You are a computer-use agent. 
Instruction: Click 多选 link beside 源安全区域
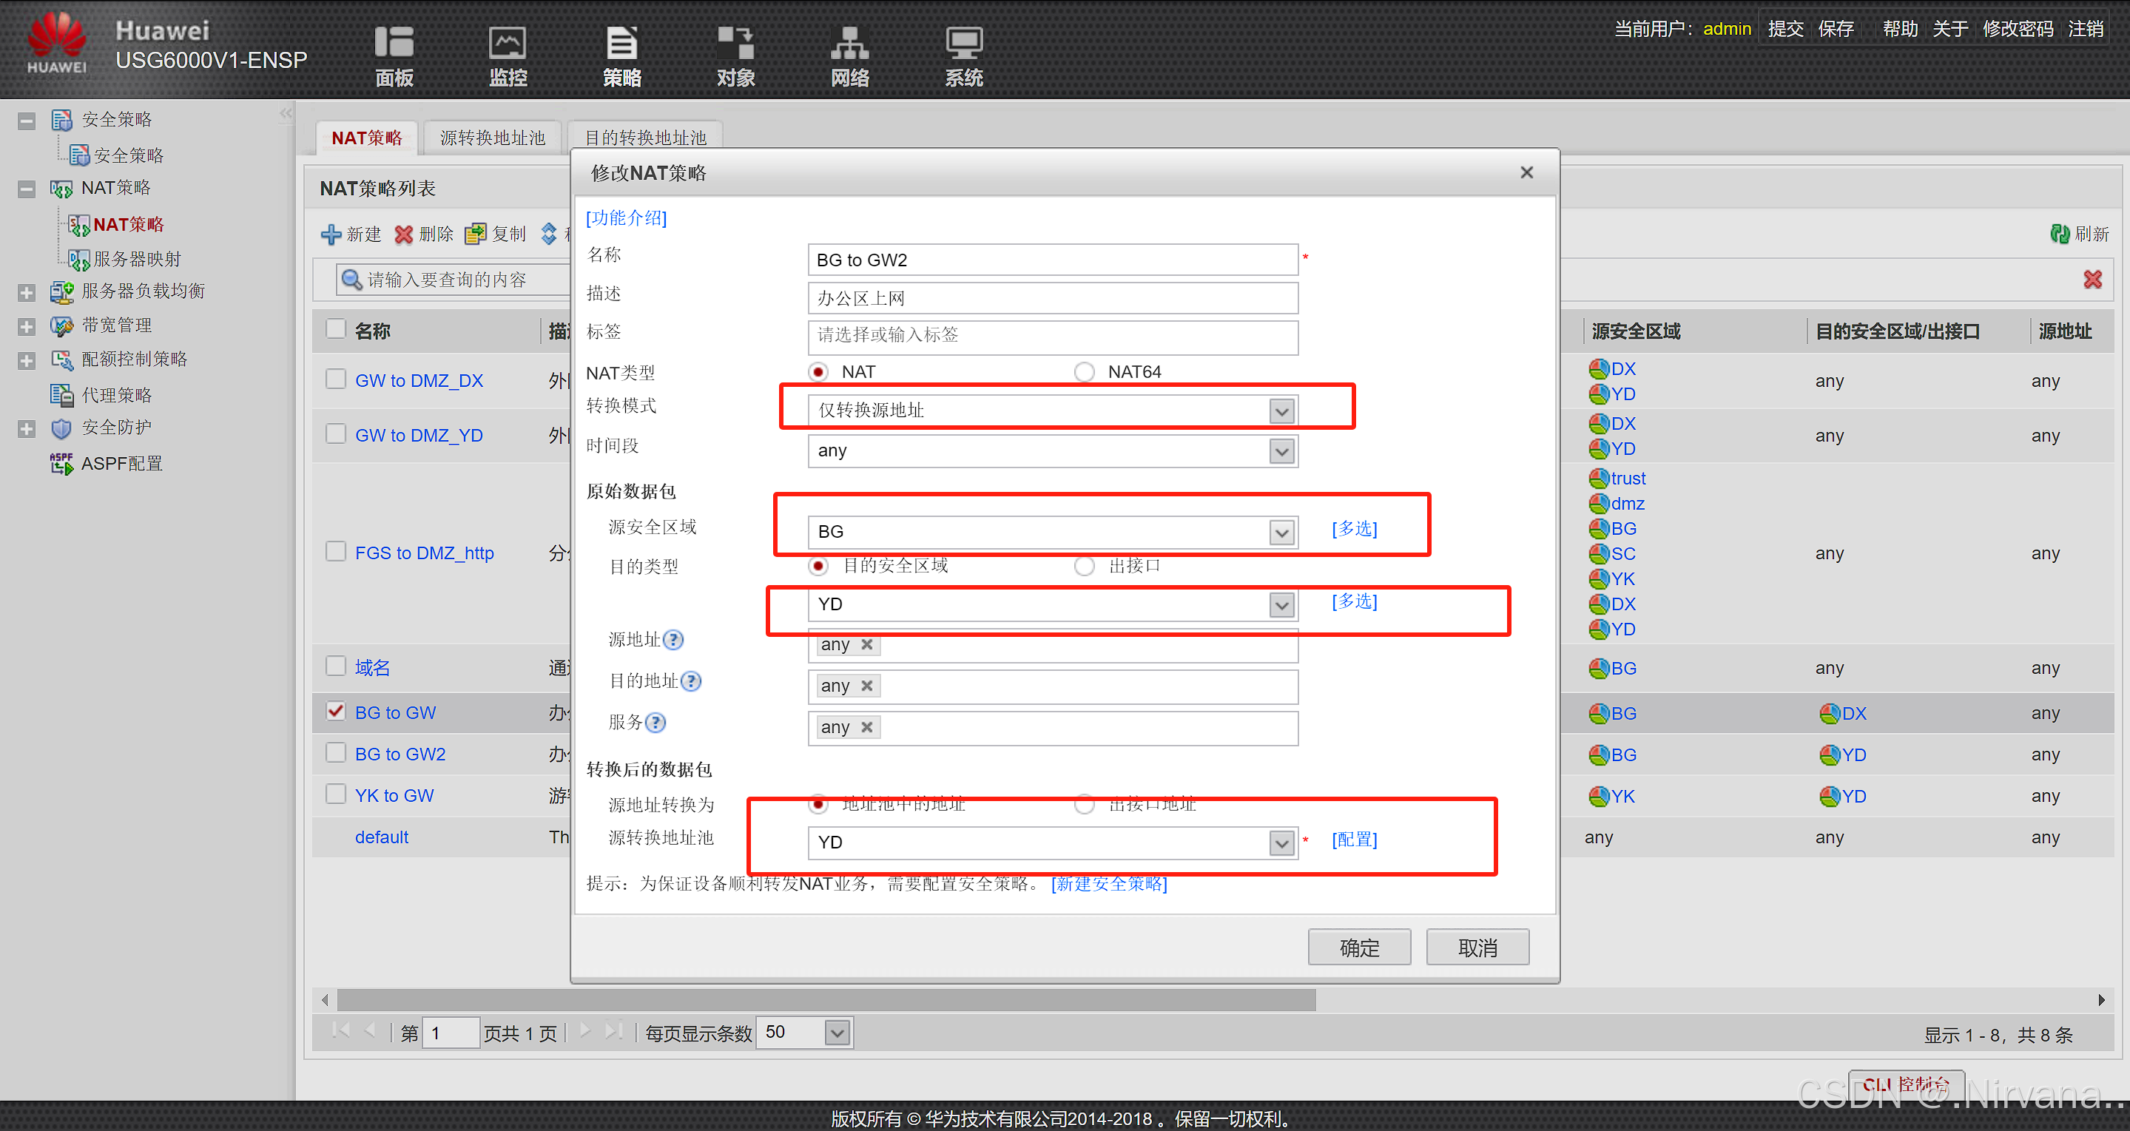point(1355,528)
